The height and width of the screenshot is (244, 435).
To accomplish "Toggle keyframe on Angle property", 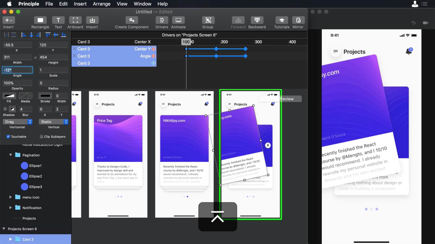I will pos(154,56).
